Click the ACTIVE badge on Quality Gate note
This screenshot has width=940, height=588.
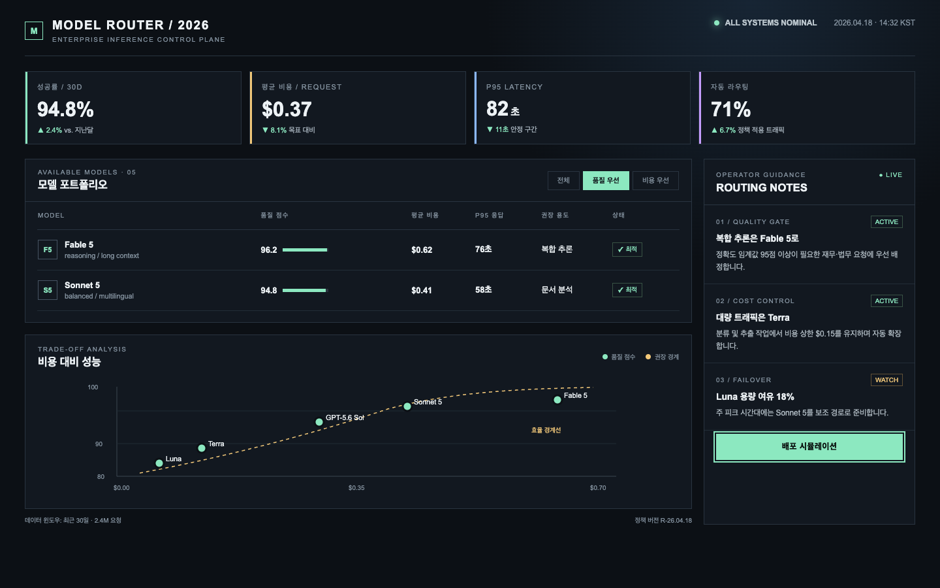click(886, 222)
